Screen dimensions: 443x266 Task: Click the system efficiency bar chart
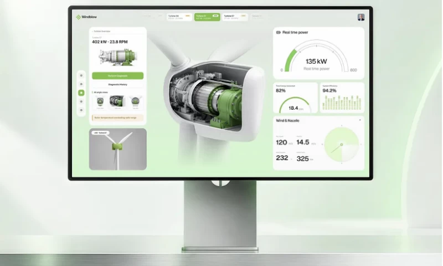pos(342,103)
